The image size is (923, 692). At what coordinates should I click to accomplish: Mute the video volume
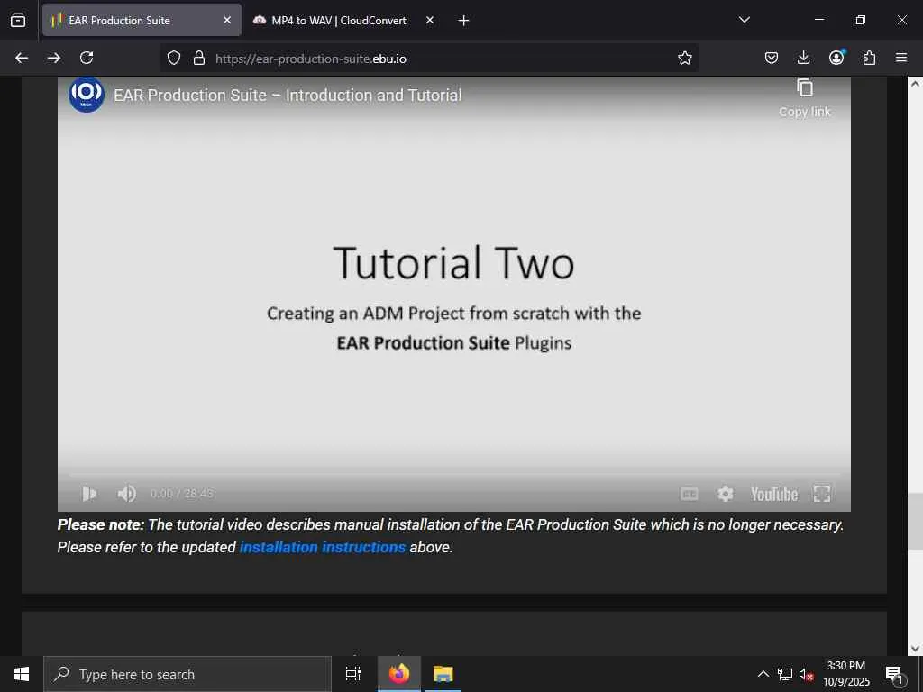(x=126, y=493)
